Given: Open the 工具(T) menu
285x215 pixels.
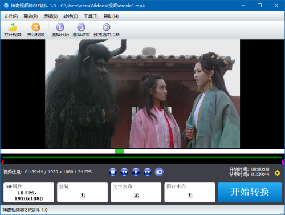Looking at the screenshot, I should [91, 17].
